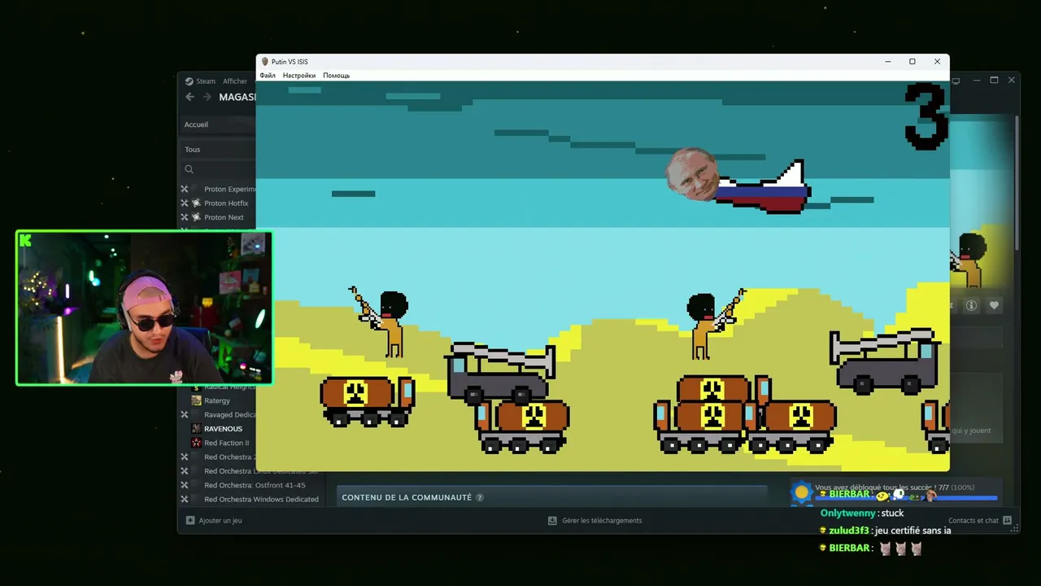Image resolution: width=1041 pixels, height=586 pixels.
Task: Click the Steam page vertical scrollbar
Action: click(1016, 183)
